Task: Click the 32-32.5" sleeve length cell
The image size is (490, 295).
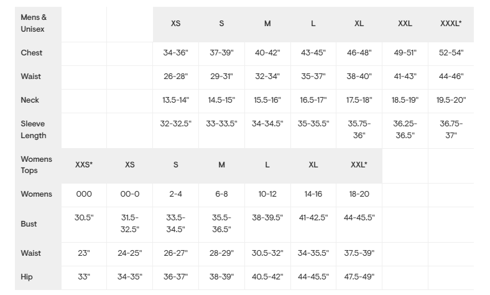Action: click(176, 124)
